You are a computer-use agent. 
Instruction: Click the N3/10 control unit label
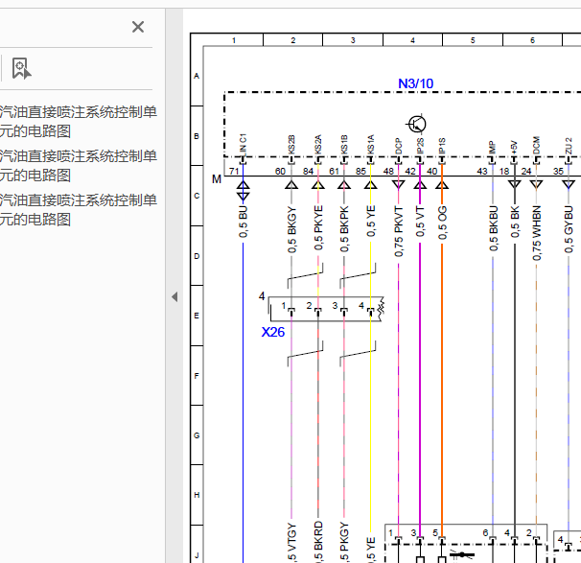click(415, 83)
